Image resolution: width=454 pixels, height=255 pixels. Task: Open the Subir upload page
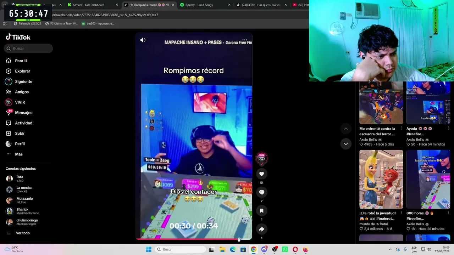(15, 134)
